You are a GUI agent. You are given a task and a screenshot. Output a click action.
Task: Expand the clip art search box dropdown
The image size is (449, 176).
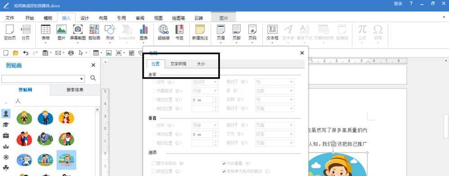coord(82,79)
